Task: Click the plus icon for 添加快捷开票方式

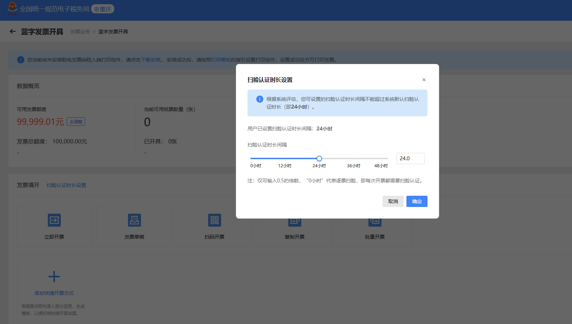Action: click(54, 277)
